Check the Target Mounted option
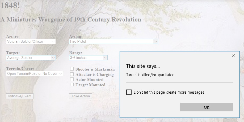Image resolution: width=244 pixels, height=122 pixels. coord(72,84)
